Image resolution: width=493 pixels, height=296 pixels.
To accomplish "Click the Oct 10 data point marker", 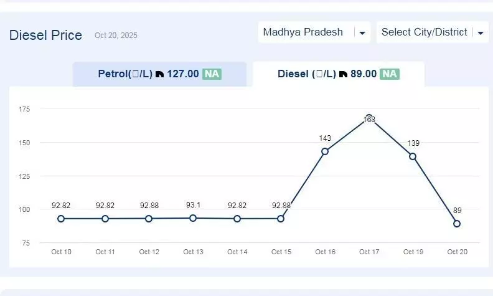I will (61, 219).
